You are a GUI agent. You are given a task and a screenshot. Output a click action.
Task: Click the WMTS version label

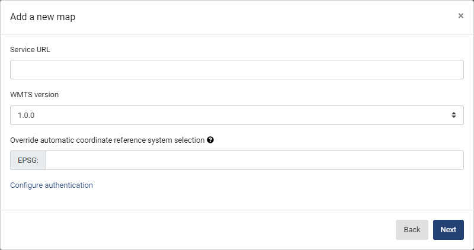coord(34,95)
